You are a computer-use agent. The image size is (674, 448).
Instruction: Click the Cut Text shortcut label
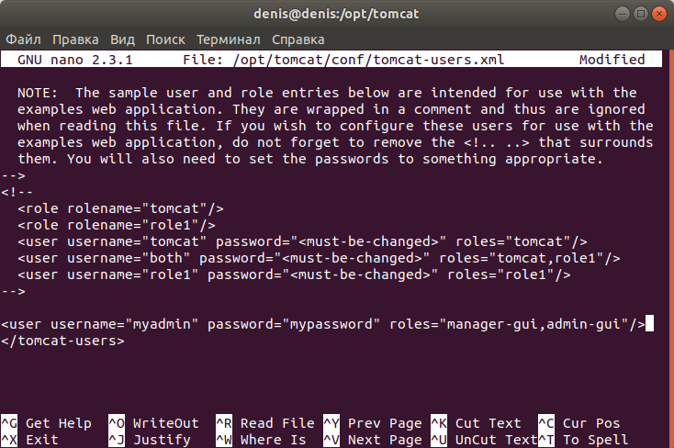(488, 423)
